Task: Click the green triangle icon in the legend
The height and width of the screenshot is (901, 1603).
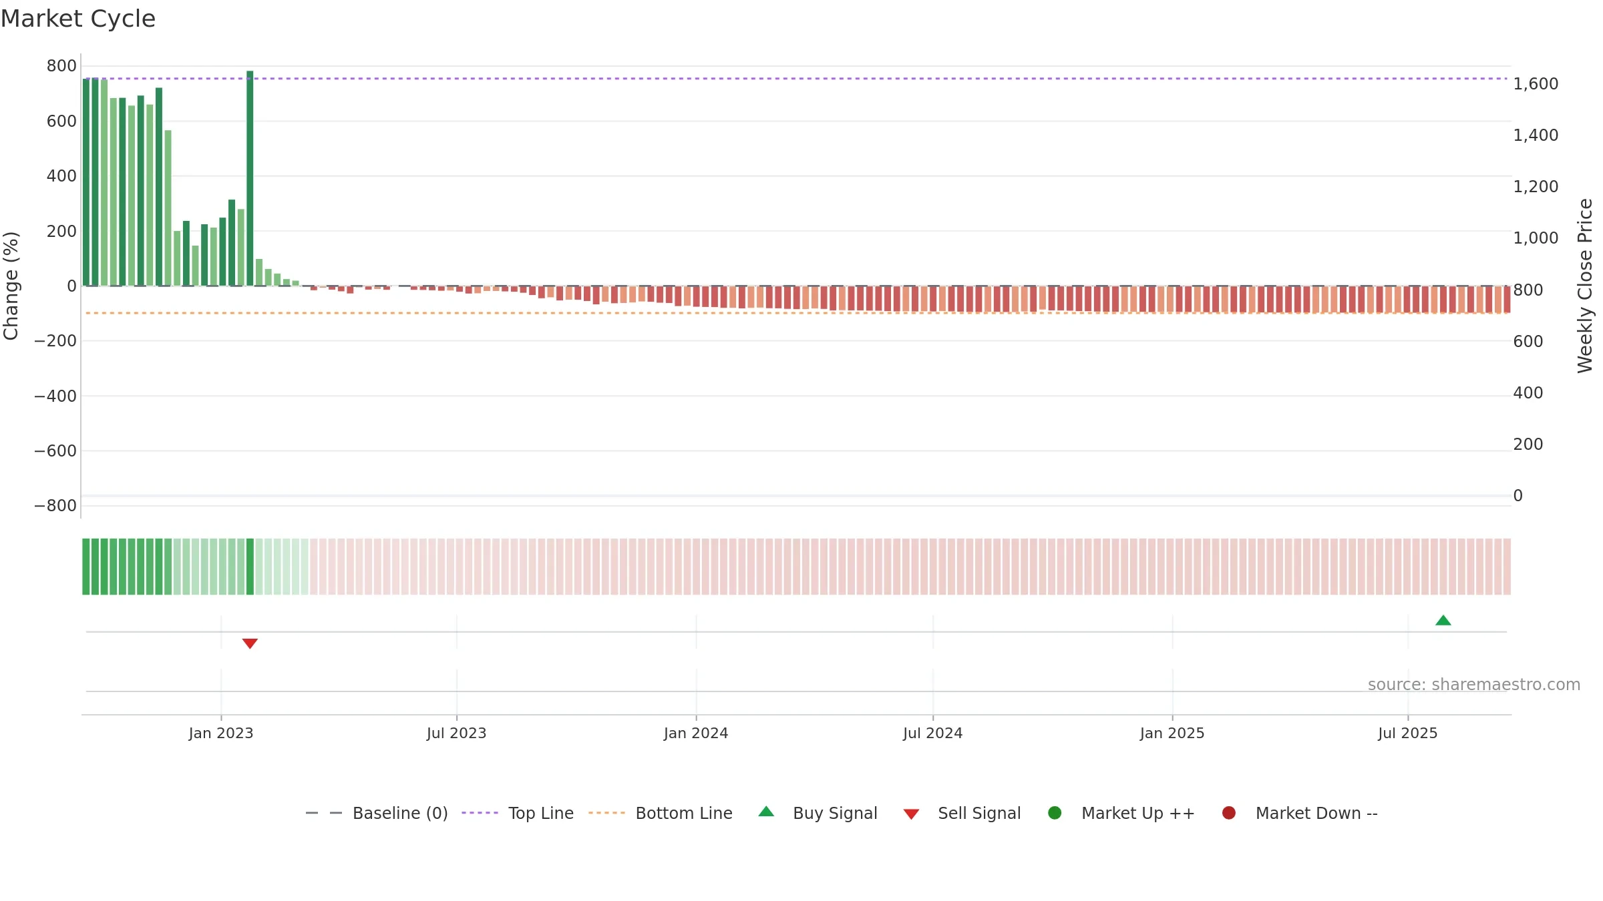Action: point(767,812)
